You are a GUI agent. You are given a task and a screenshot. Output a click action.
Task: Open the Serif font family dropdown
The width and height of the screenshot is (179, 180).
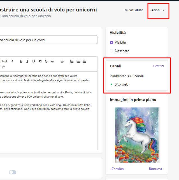(x=7, y=61)
